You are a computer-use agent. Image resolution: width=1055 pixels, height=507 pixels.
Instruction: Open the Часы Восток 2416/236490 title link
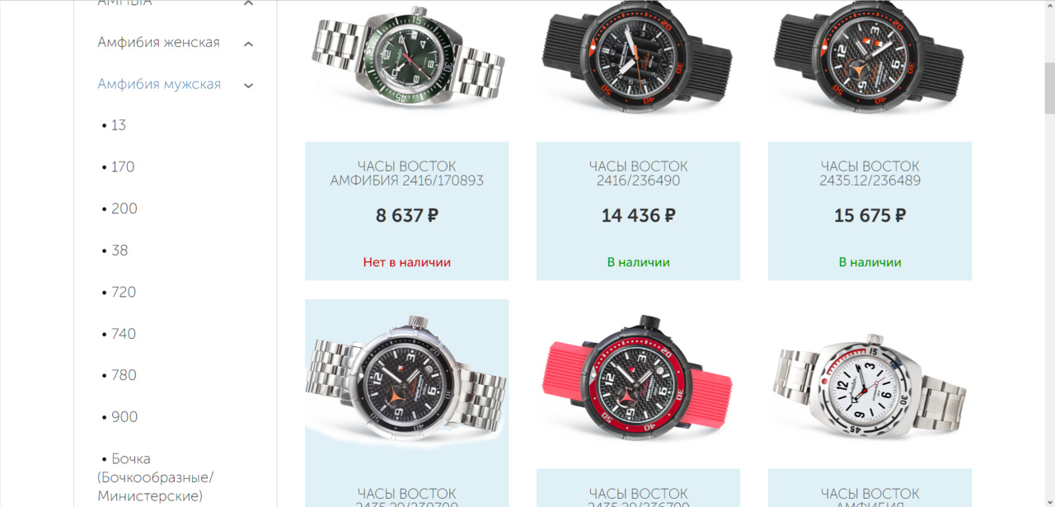click(638, 173)
